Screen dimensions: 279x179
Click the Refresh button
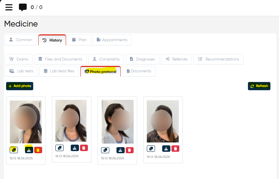click(259, 86)
